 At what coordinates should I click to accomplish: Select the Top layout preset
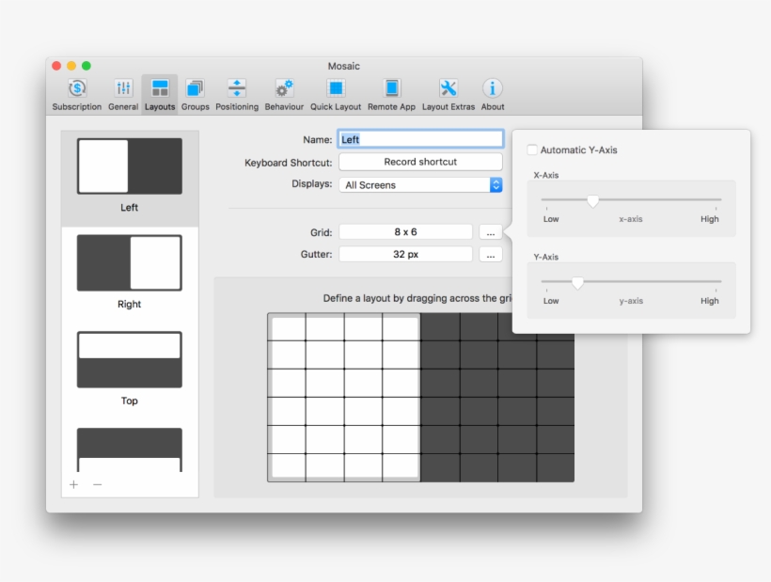[129, 360]
